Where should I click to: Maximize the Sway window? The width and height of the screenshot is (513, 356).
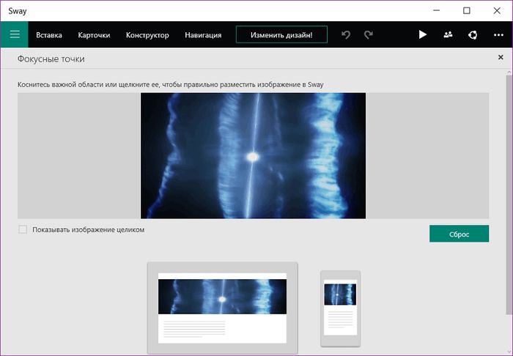point(467,11)
